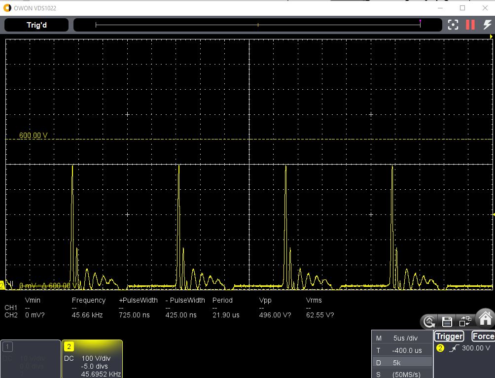
Task: Click the 45.6952 KHz counter readout
Action: [x=101, y=374]
